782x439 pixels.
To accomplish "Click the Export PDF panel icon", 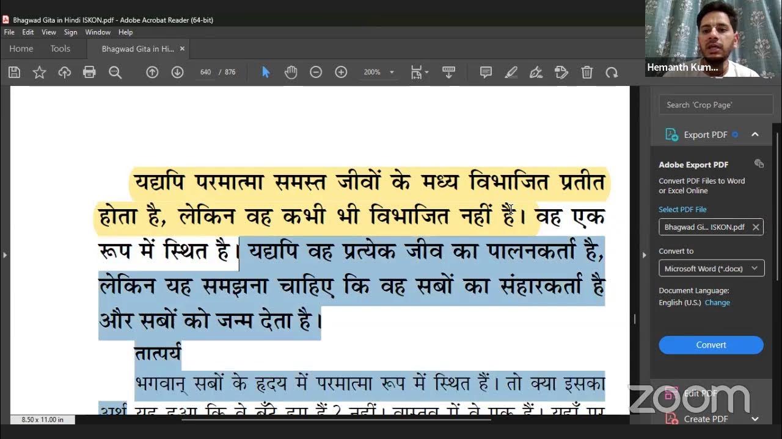I will click(671, 135).
